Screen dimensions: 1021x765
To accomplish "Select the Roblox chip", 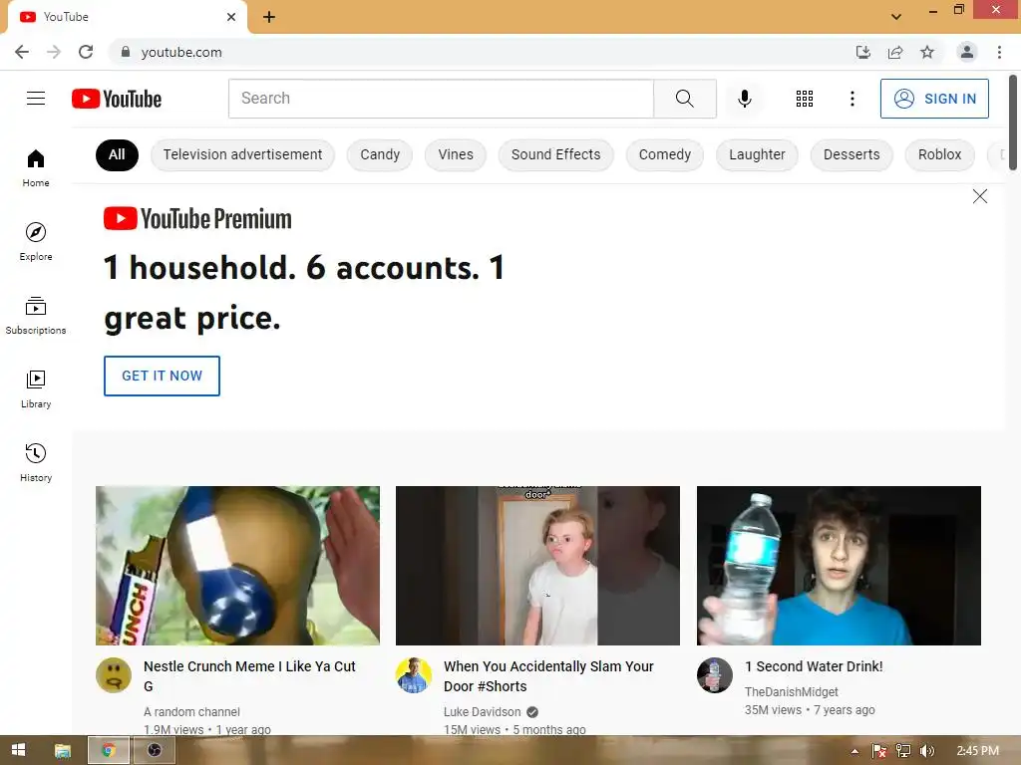I will coord(939,154).
